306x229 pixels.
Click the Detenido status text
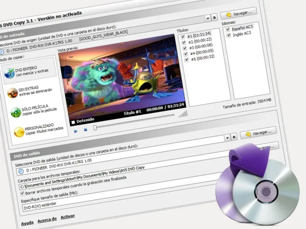(x=85, y=120)
